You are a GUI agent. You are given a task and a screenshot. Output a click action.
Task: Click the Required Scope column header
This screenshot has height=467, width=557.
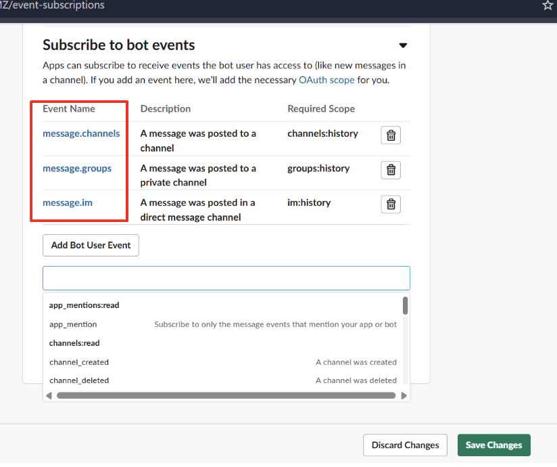pyautogui.click(x=321, y=109)
